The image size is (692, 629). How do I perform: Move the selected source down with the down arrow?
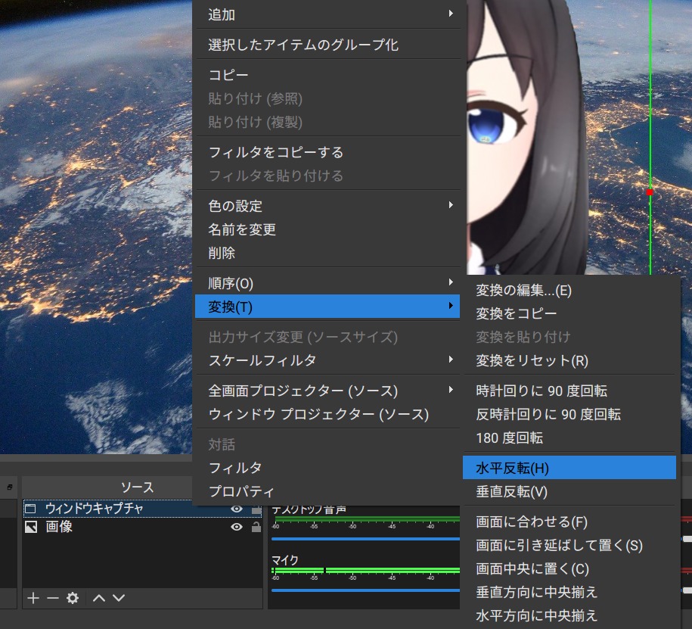[x=119, y=598]
